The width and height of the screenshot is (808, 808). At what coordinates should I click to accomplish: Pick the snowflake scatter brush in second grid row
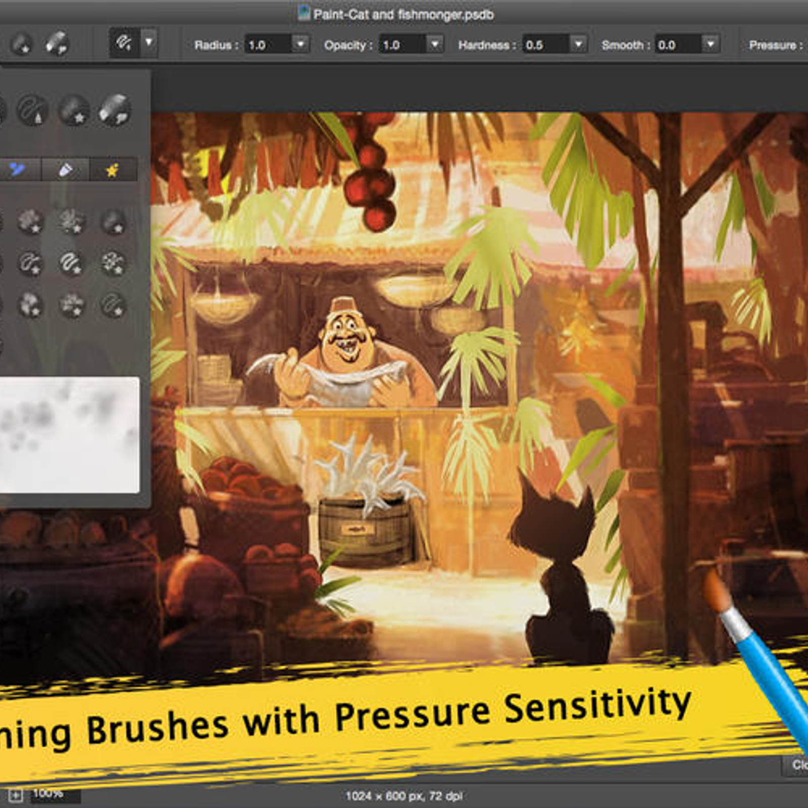tap(113, 263)
